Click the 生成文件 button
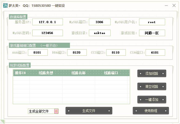Screen dimensions: 180x124 tap(89, 111)
